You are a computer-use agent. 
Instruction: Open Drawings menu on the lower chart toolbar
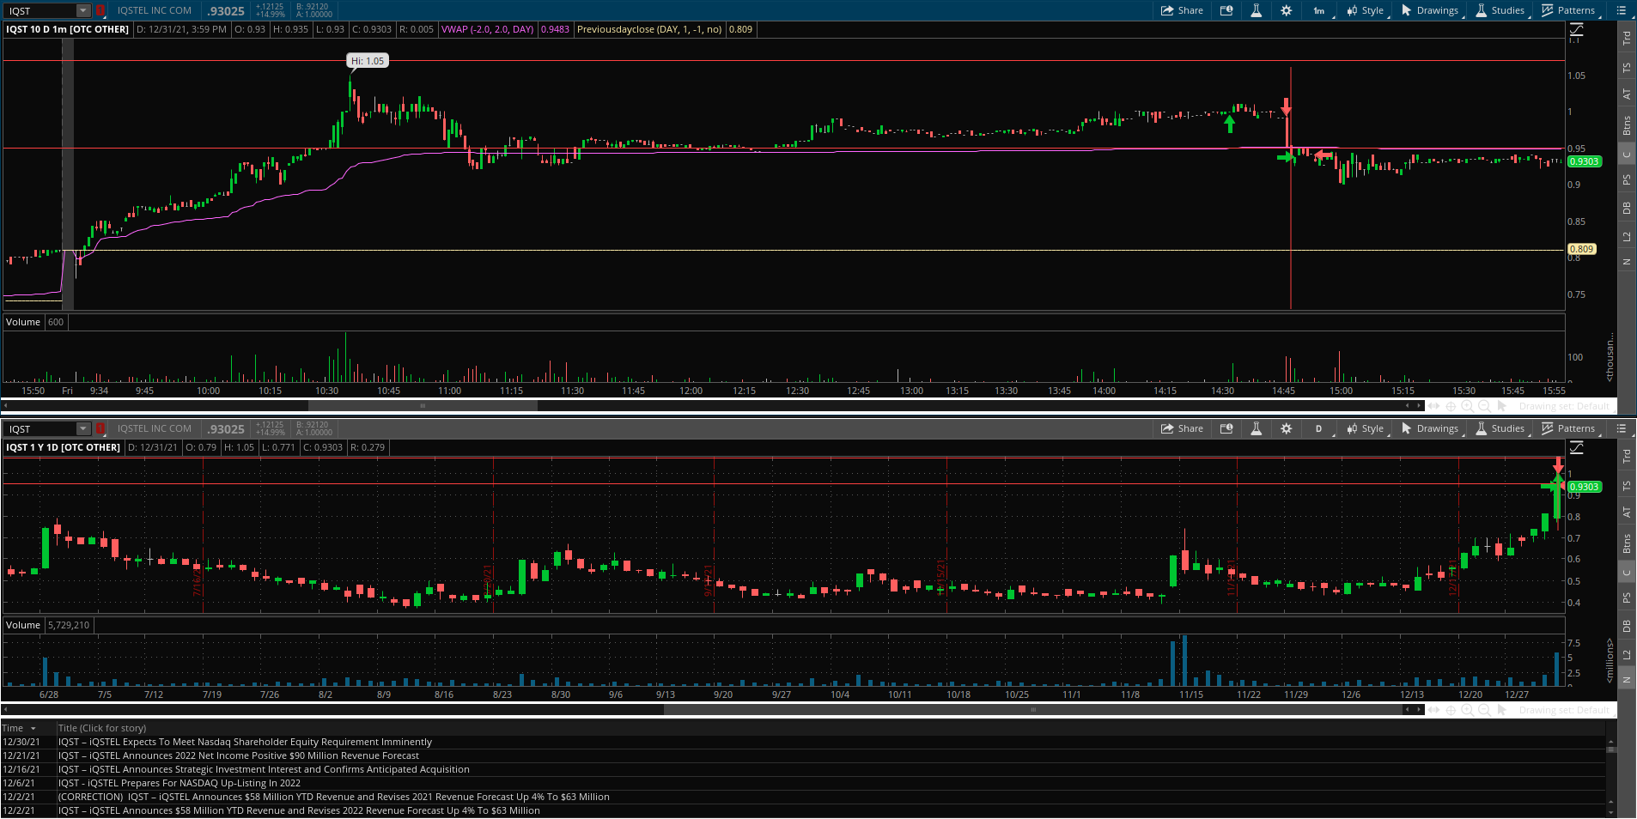[x=1430, y=428]
